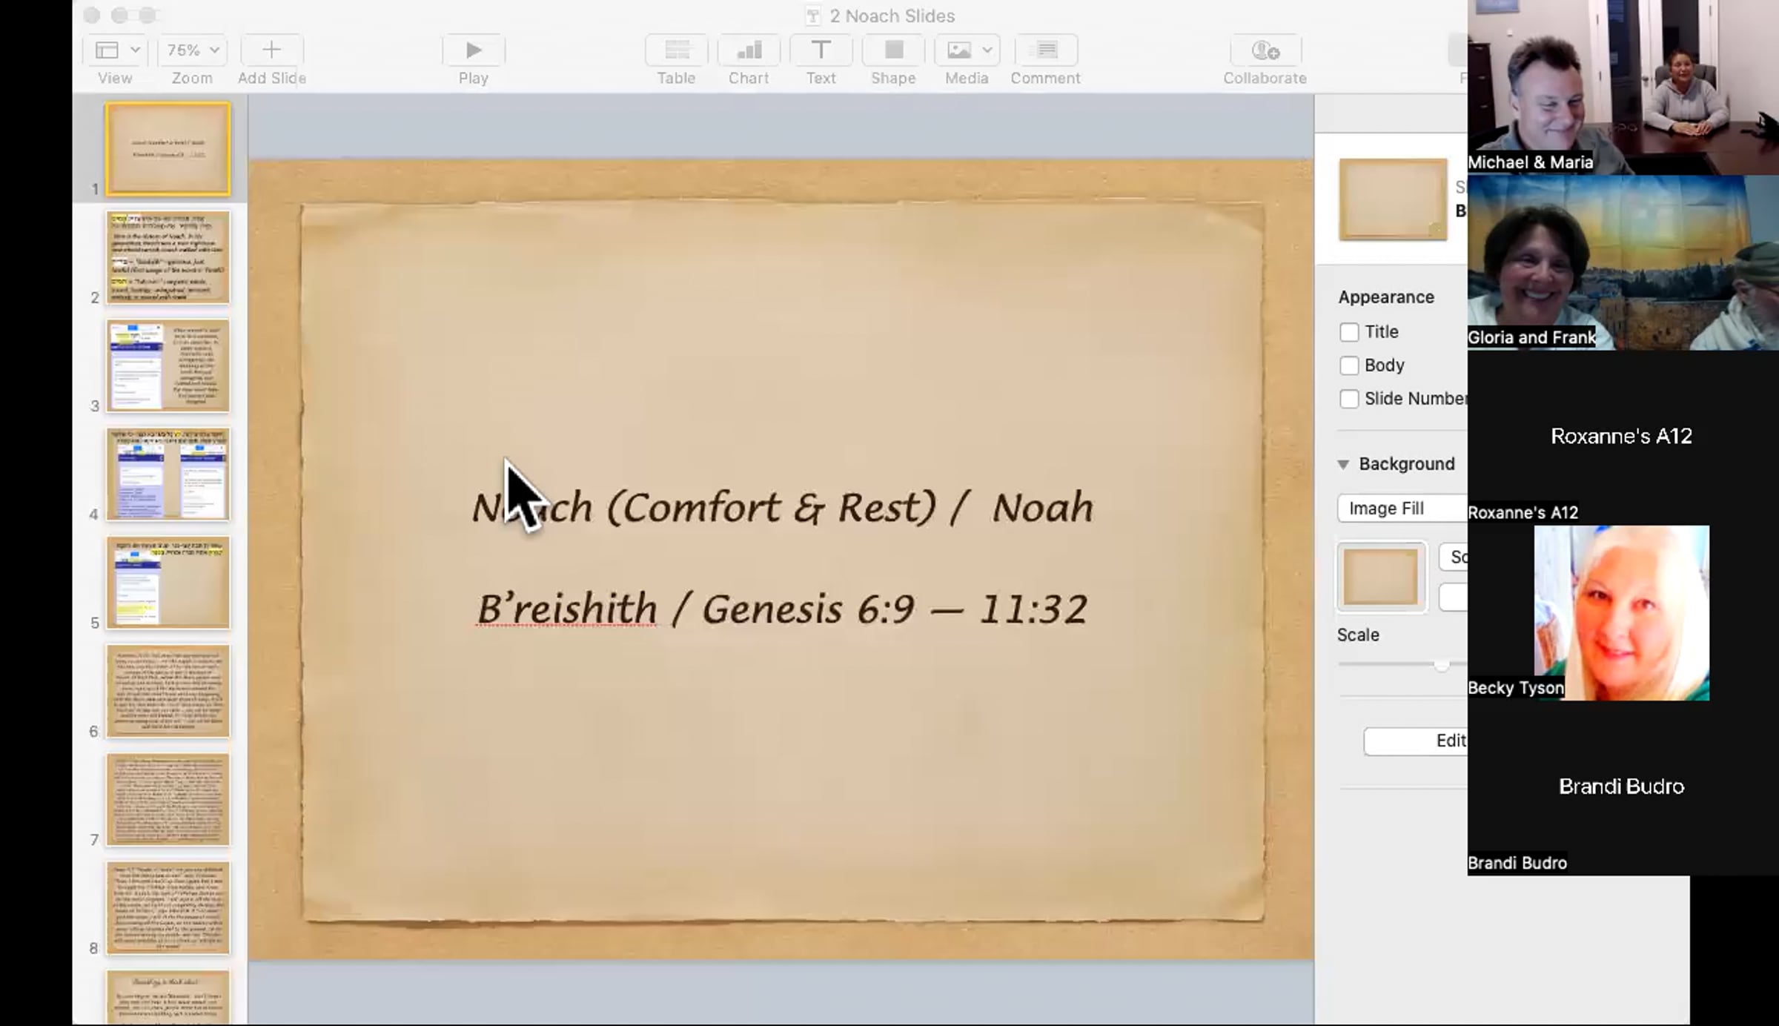The image size is (1779, 1026).
Task: Open the View dropdown menu
Action: pyautogui.click(x=116, y=50)
